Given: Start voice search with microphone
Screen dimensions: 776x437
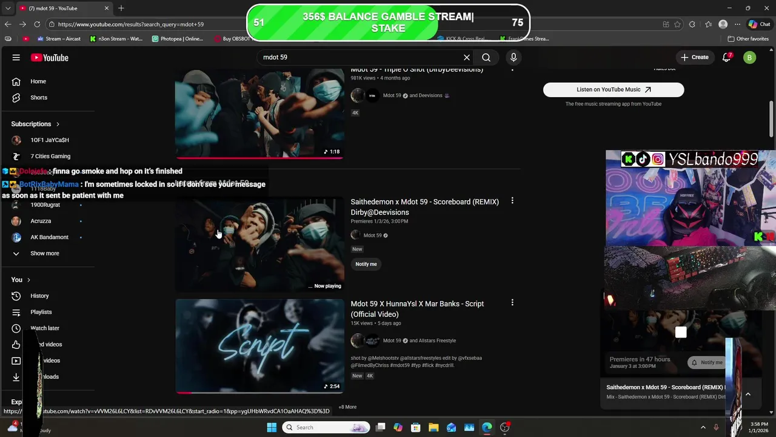Looking at the screenshot, I should pos(513,58).
